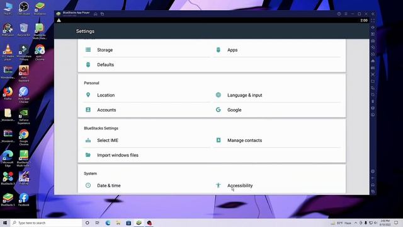
Task: Open Select IME option
Action: coord(147,140)
